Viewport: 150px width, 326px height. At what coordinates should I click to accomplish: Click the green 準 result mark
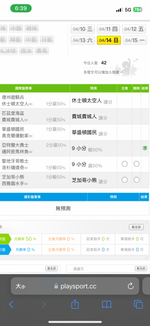[145, 148]
